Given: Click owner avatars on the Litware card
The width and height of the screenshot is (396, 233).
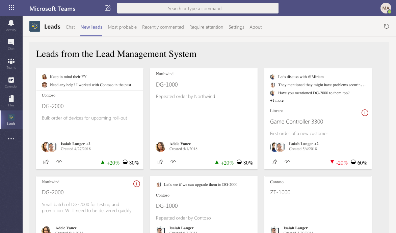Looking at the screenshot, I should point(277,146).
